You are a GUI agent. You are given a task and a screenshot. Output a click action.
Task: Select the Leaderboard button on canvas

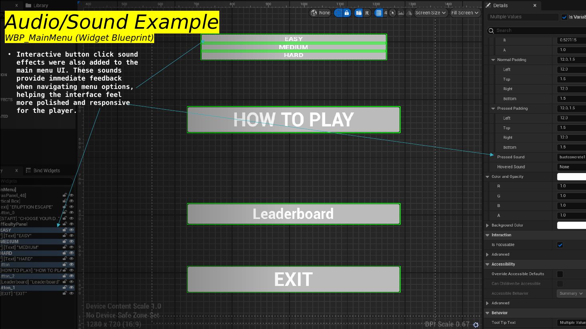[x=294, y=214]
